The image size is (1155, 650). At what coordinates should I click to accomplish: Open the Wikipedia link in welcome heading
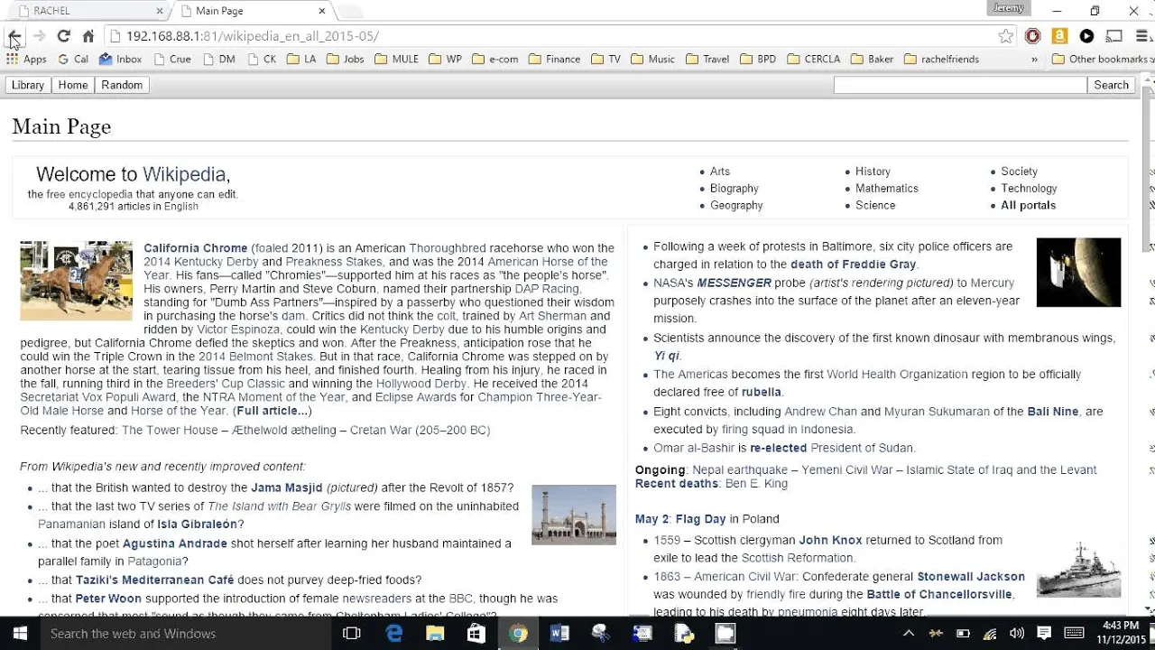coord(183,174)
